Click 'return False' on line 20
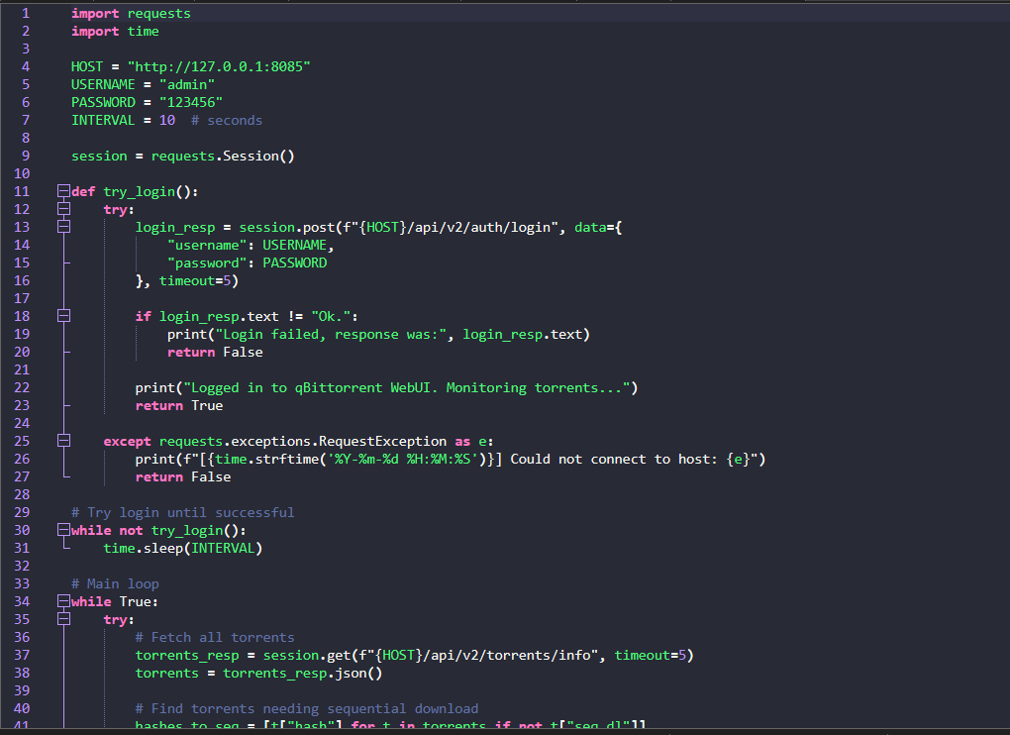Screen dimensions: 1010x735 [x=215, y=353]
